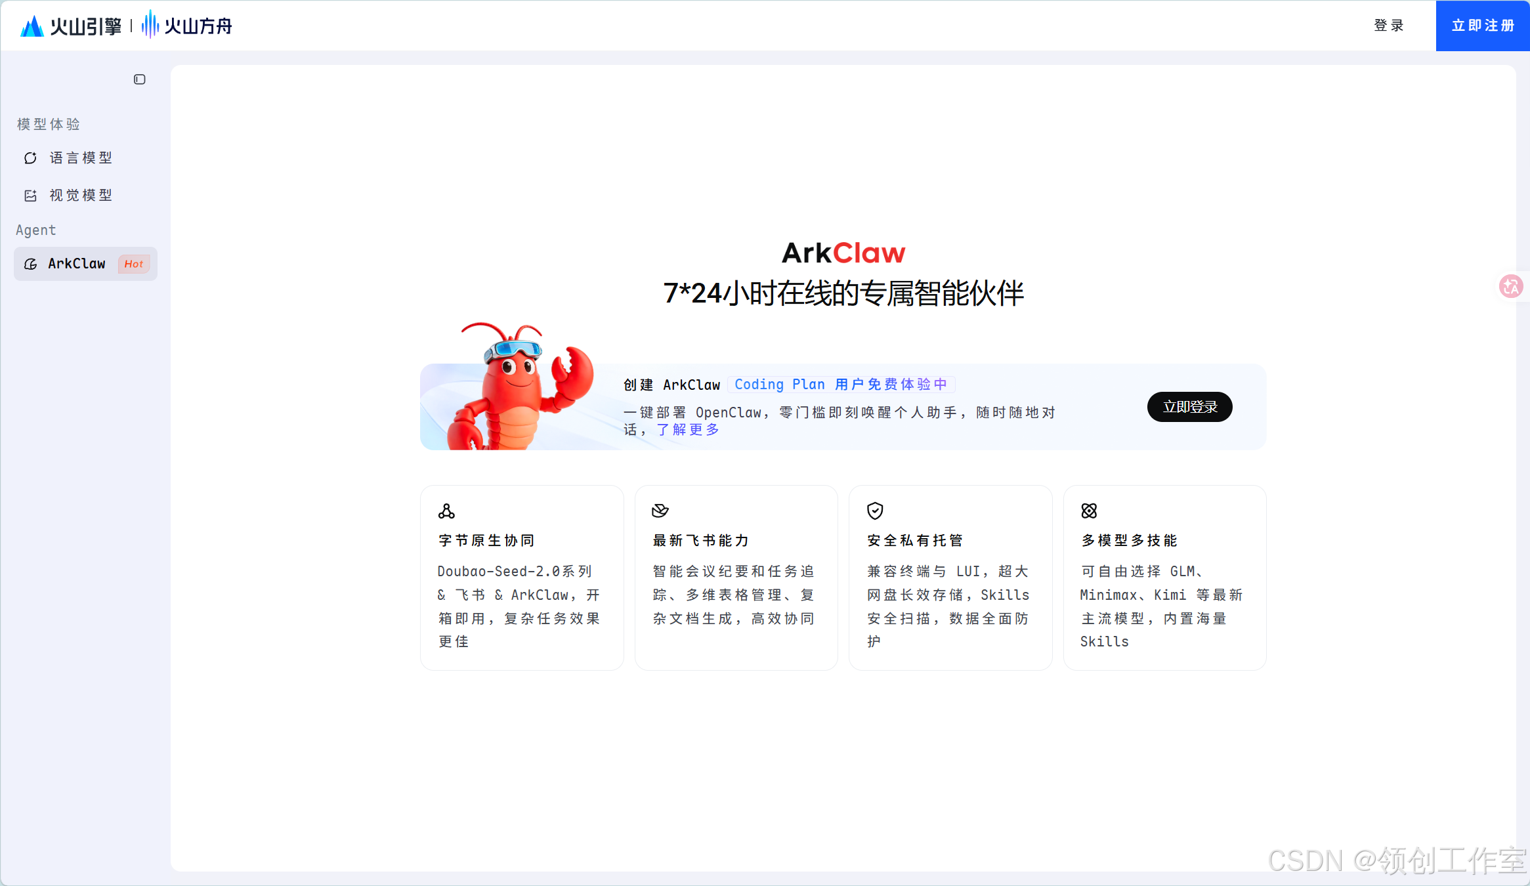1530x886 pixels.
Task: Select 语言模型 in the sidebar
Action: (x=80, y=158)
